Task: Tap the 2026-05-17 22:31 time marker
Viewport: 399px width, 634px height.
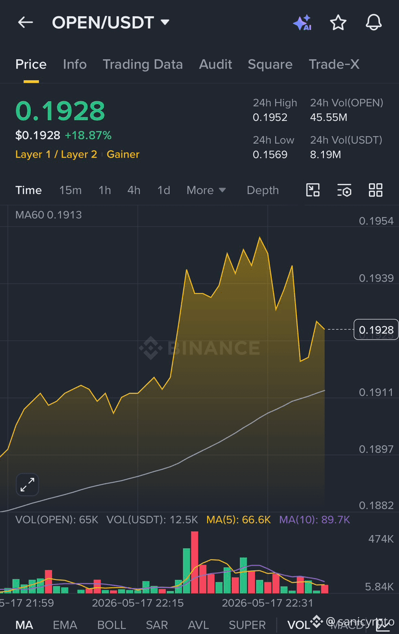Action: click(x=267, y=603)
